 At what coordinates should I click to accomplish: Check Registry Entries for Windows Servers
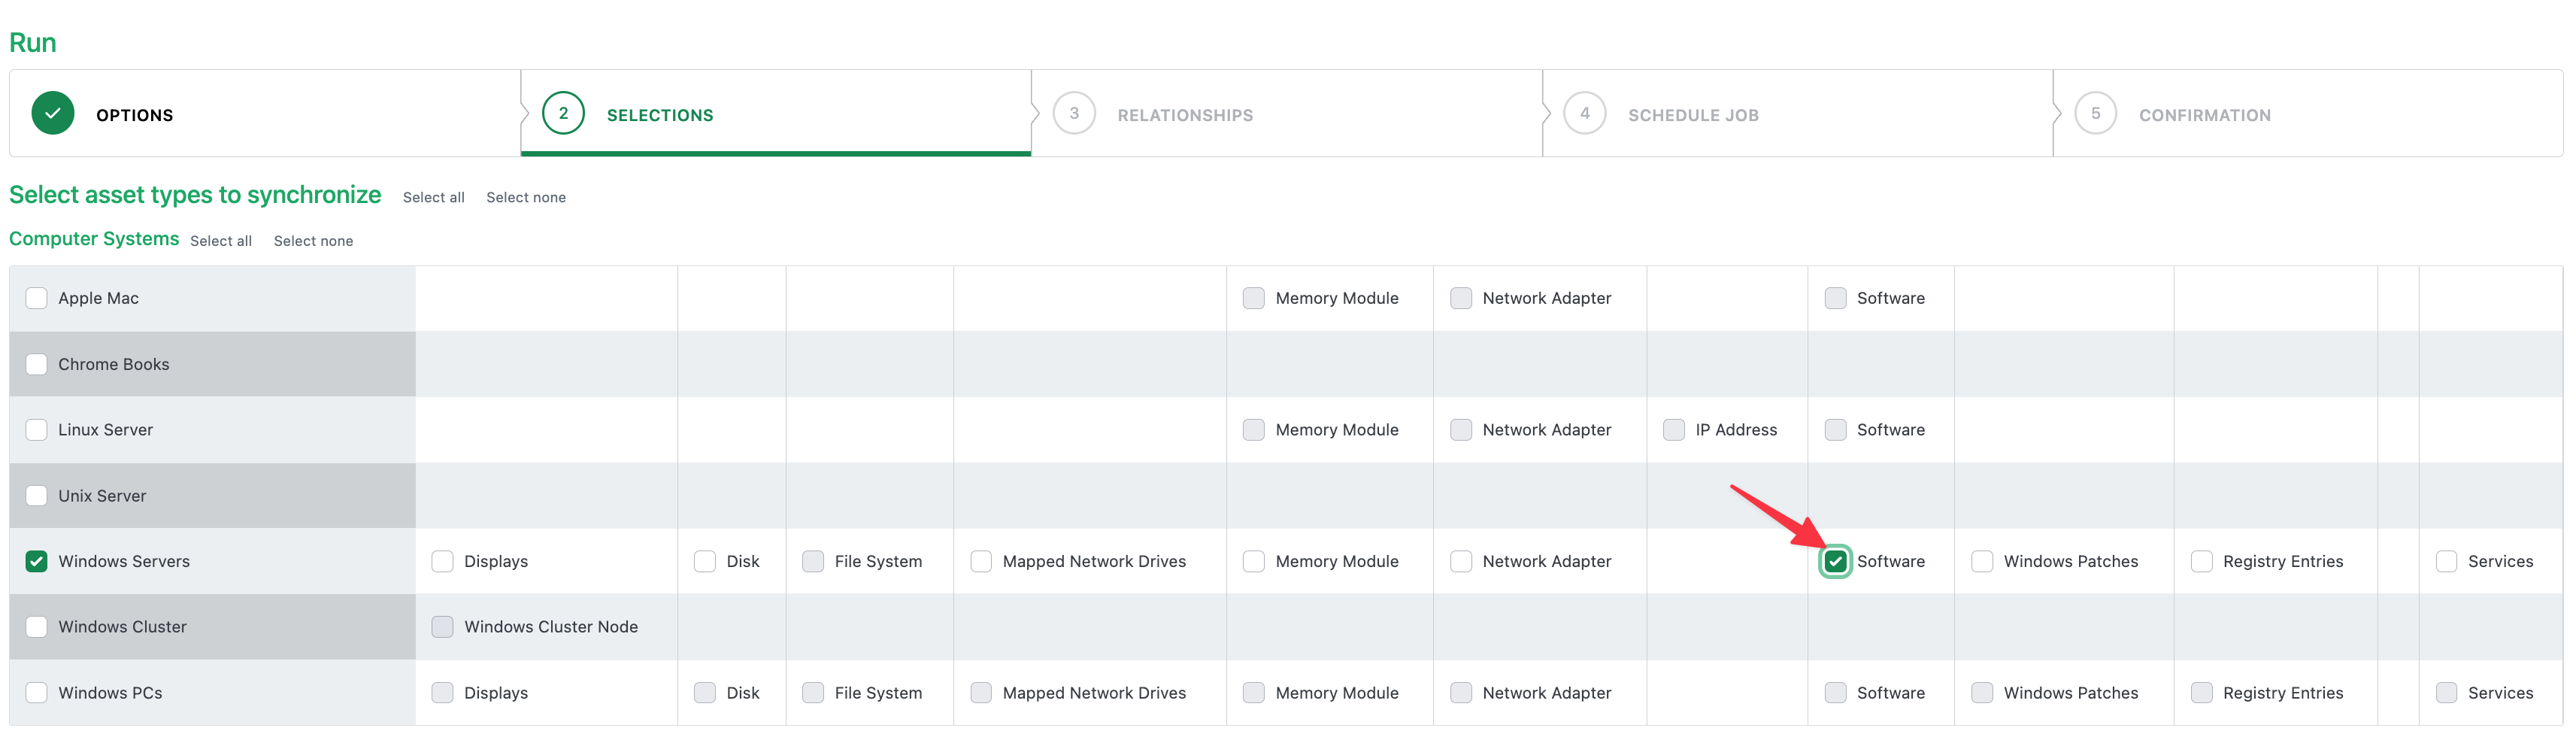[x=2202, y=561]
